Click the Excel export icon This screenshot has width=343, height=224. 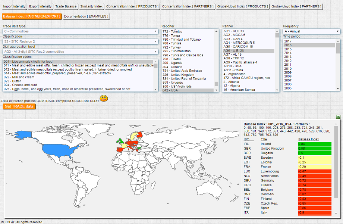(338, 117)
